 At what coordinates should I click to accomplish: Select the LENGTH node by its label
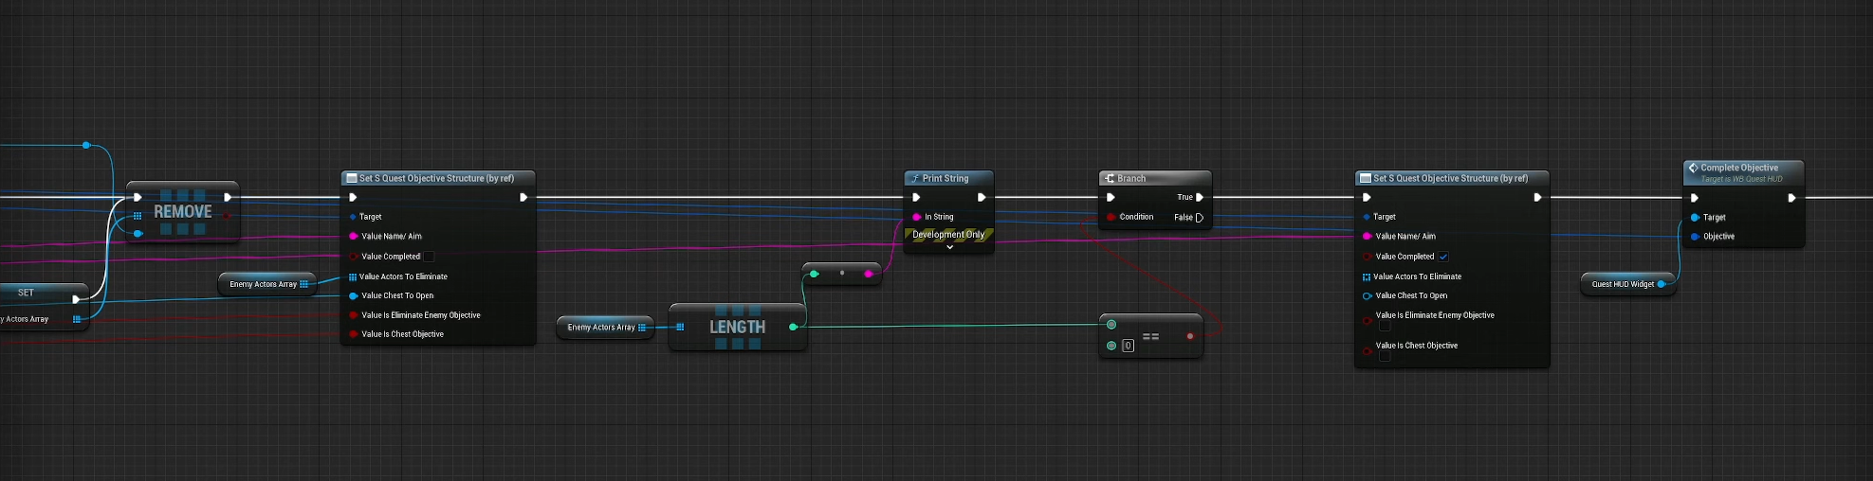click(737, 327)
